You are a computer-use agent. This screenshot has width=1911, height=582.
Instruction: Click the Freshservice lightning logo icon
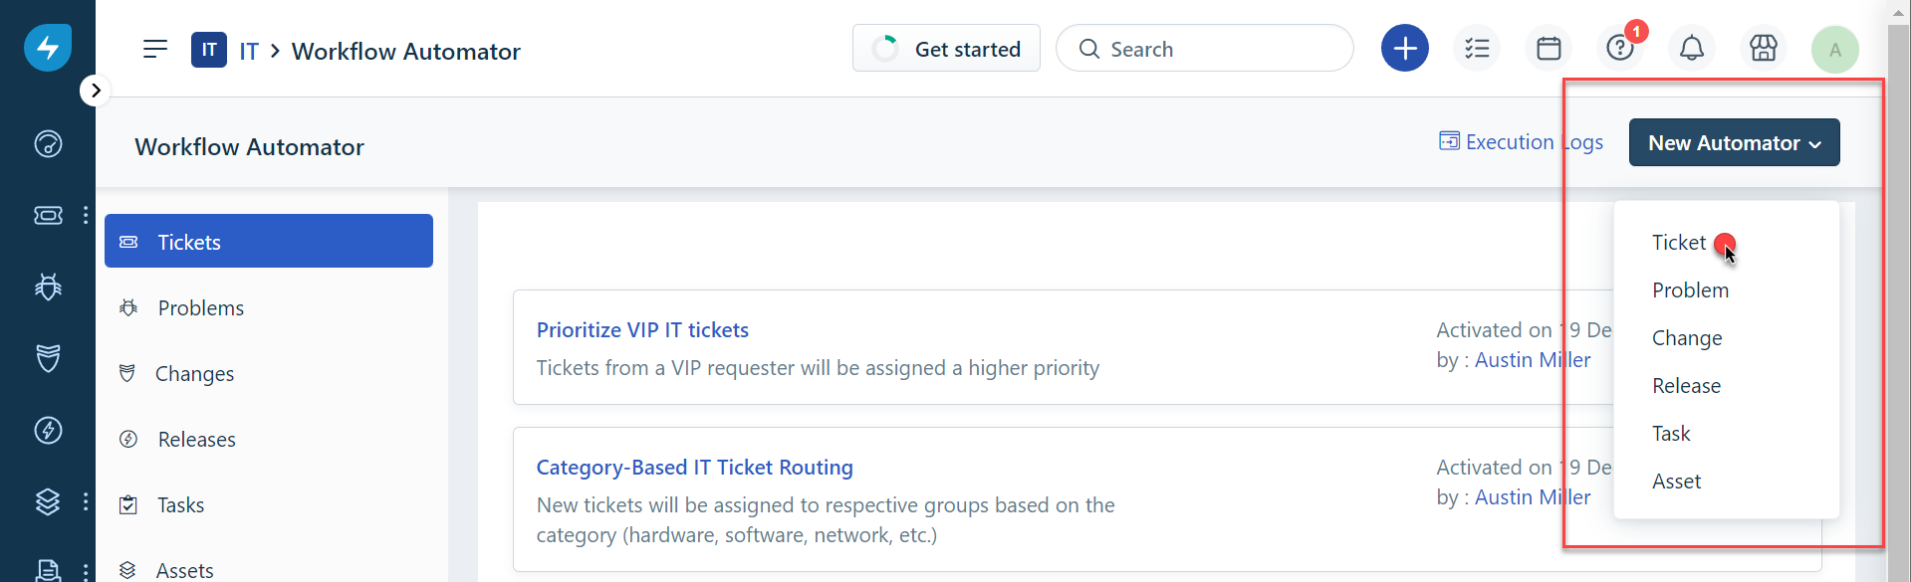click(48, 48)
